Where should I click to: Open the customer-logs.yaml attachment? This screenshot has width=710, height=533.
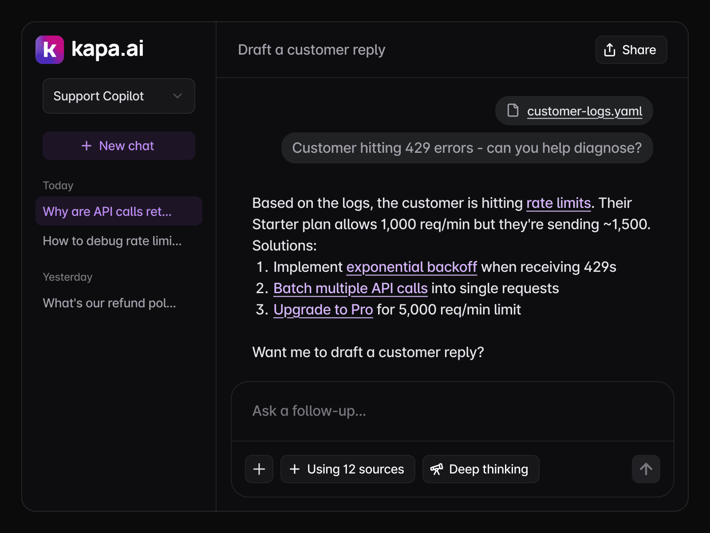[574, 111]
